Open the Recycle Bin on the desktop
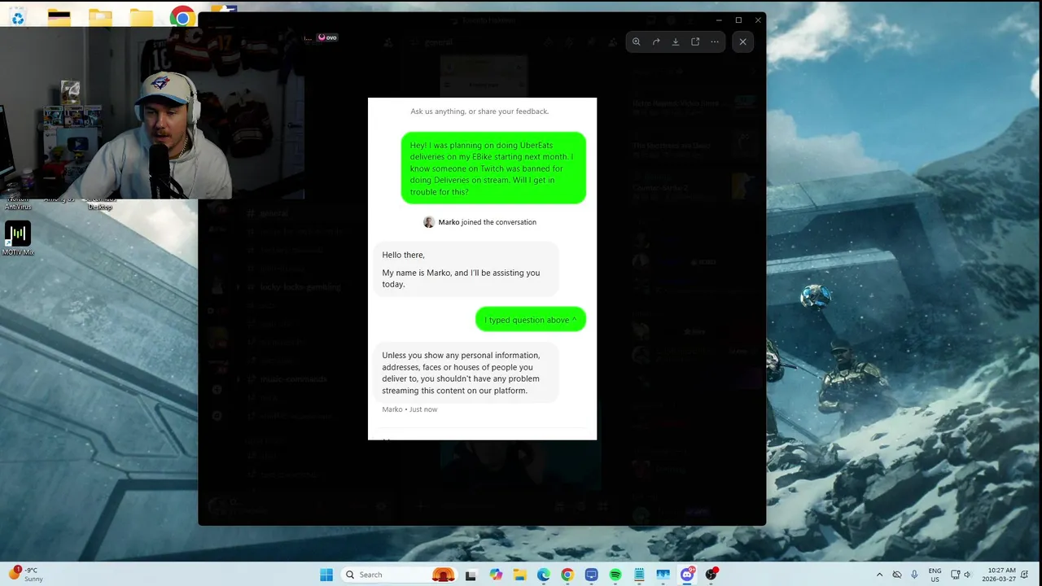 (17, 16)
